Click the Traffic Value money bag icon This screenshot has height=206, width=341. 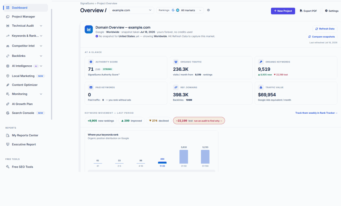(261, 87)
